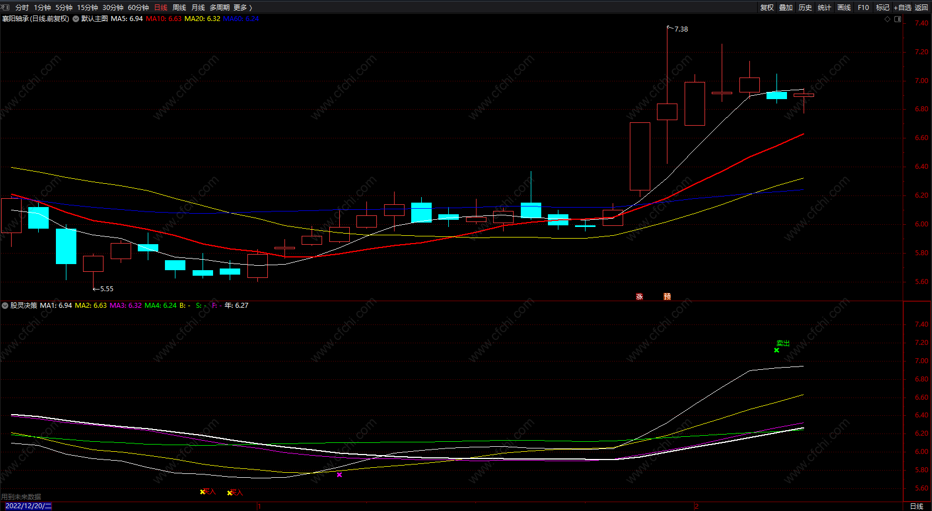
Task: Click the 预 forecast marker icon
Action: point(667,297)
